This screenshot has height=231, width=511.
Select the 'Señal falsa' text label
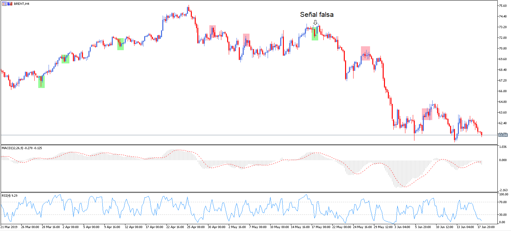pos(317,15)
